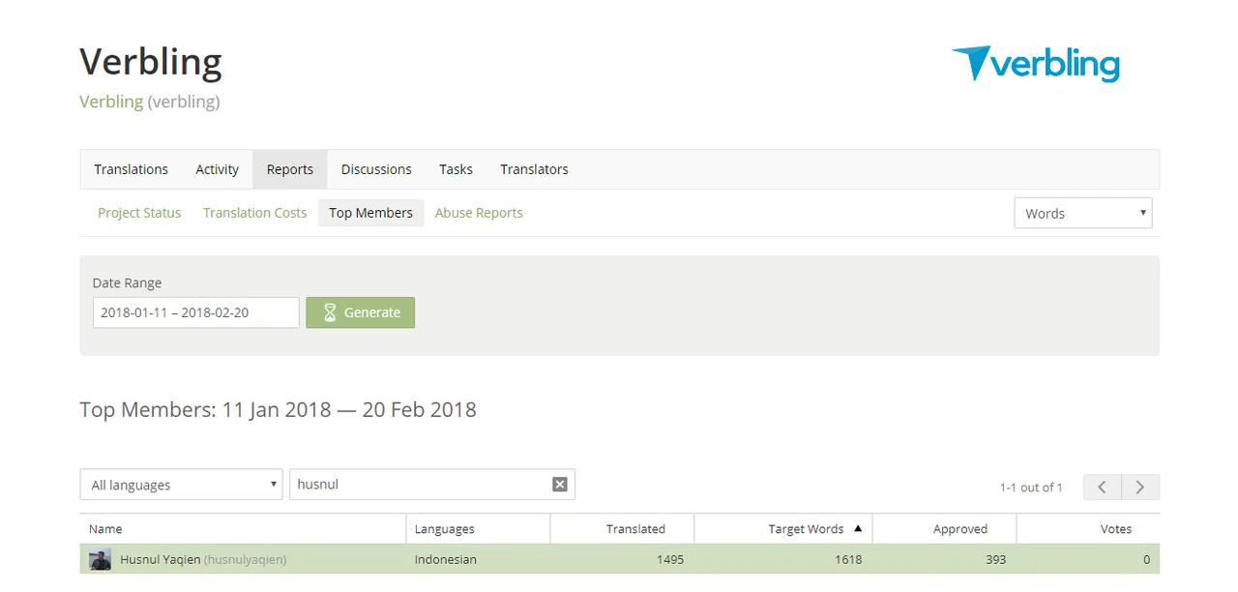Sort by the Votes column header
This screenshot has height=592, width=1238.
click(1088, 529)
